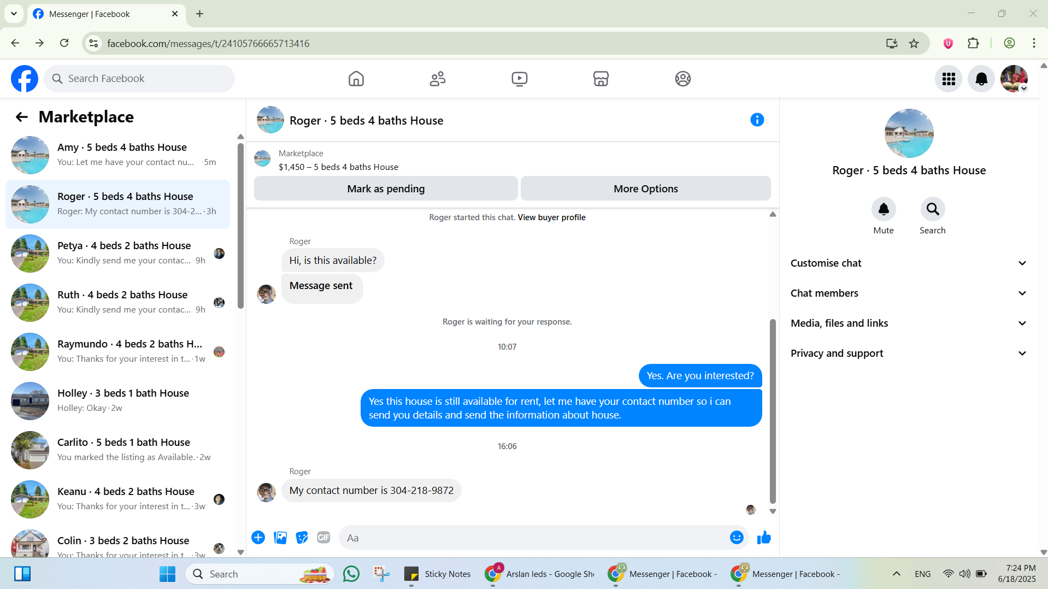This screenshot has height=589, width=1048.
Task: Click Roger's avatar beside contact number message
Action: pos(266,492)
